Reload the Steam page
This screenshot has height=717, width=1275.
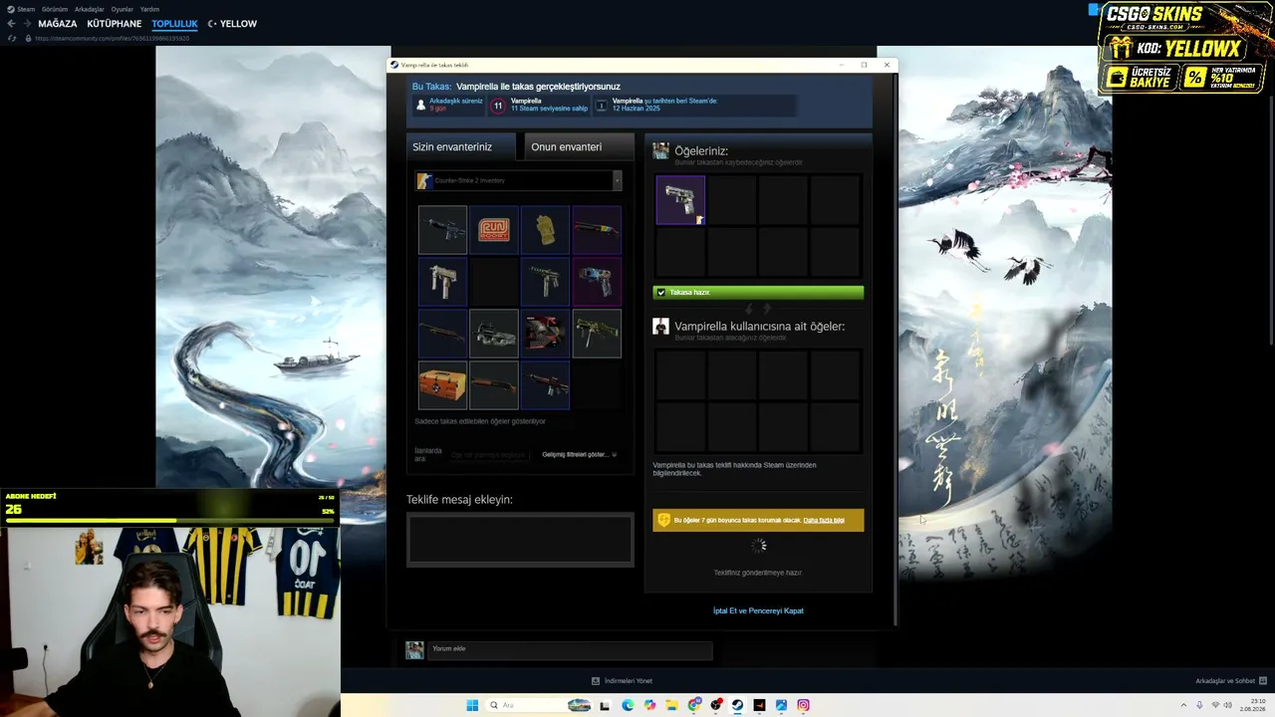tap(12, 38)
